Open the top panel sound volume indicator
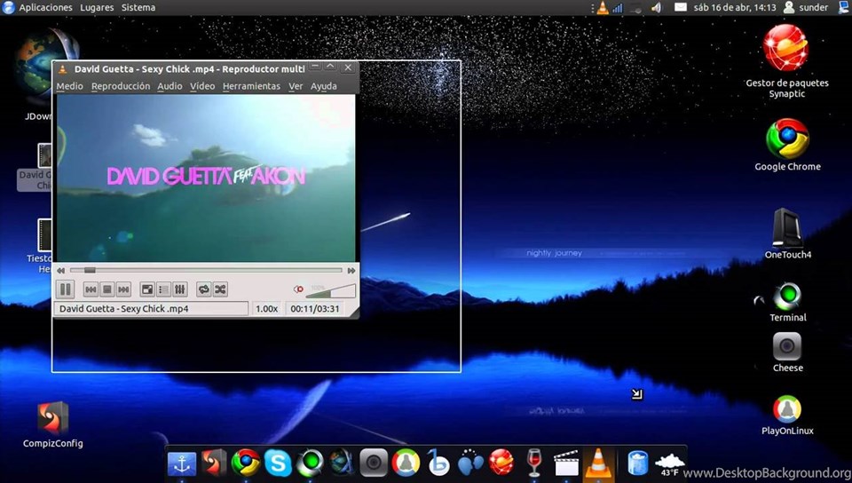852x483 pixels. (657, 8)
